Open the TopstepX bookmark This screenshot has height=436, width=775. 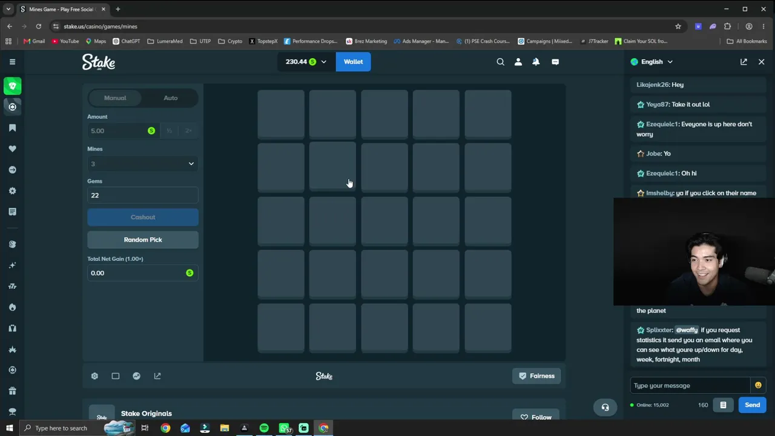(x=263, y=41)
